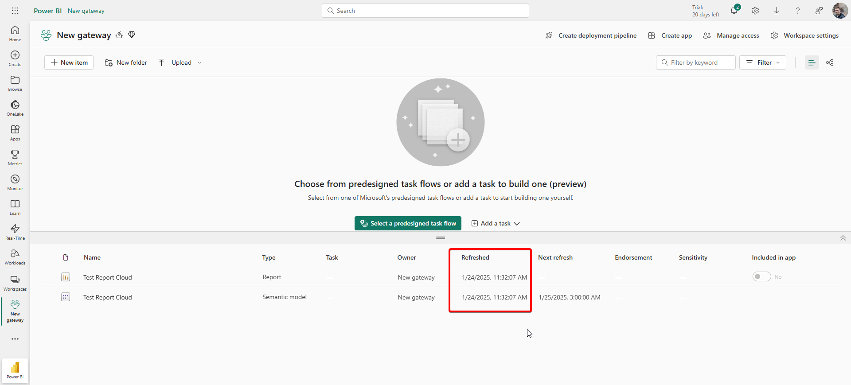Screen dimensions: 851x385
Task: Open the Create page from sidebar
Action: tap(15, 58)
